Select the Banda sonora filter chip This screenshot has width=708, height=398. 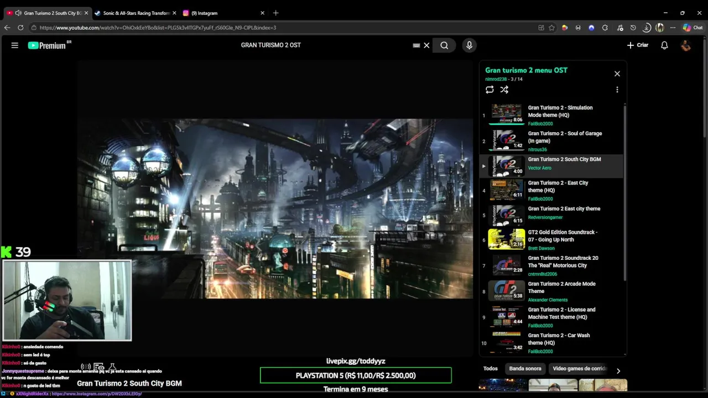[x=525, y=369]
